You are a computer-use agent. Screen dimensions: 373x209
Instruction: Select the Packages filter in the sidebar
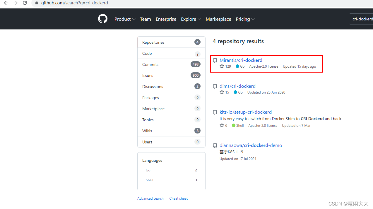(x=171, y=98)
